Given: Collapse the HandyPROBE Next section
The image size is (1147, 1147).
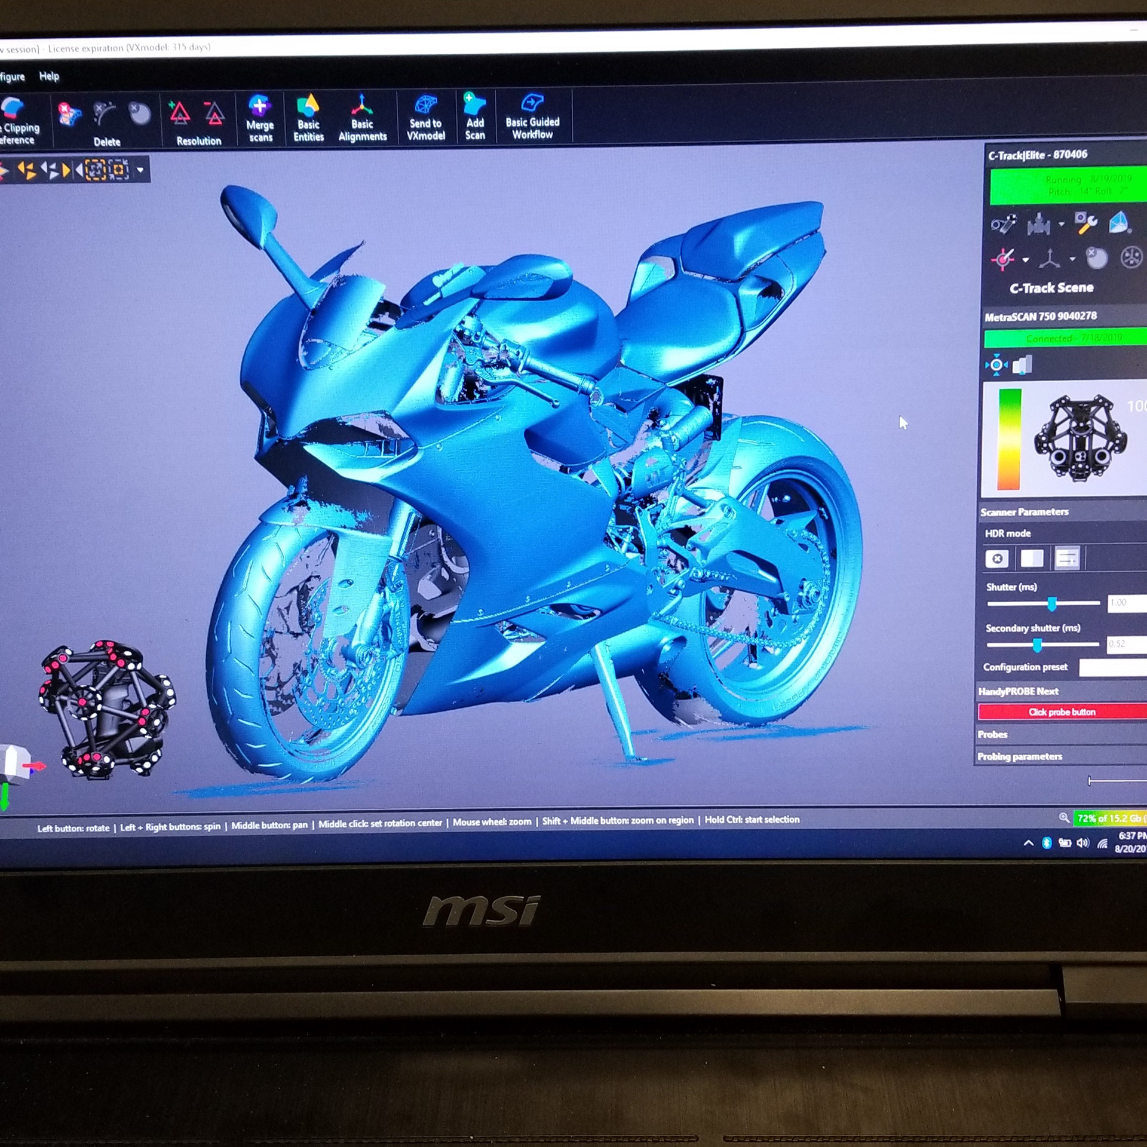Looking at the screenshot, I should click(x=1061, y=691).
